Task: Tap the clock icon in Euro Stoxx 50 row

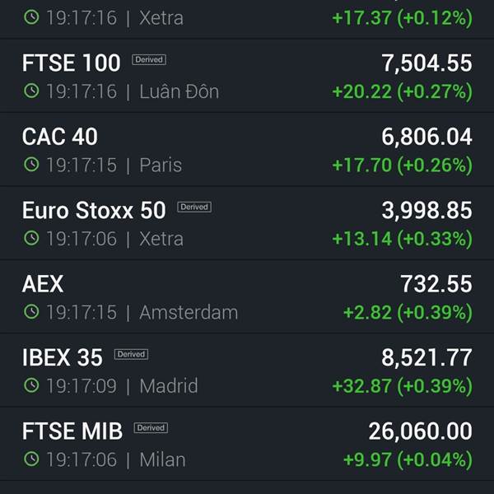Action: pyautogui.click(x=31, y=238)
